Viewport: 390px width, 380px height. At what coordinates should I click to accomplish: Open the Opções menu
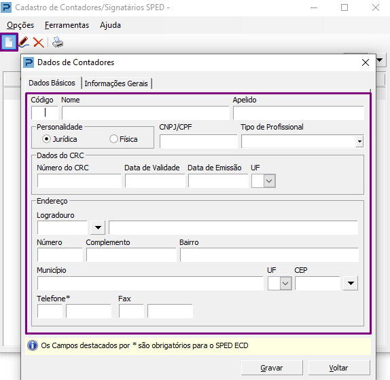click(x=20, y=25)
